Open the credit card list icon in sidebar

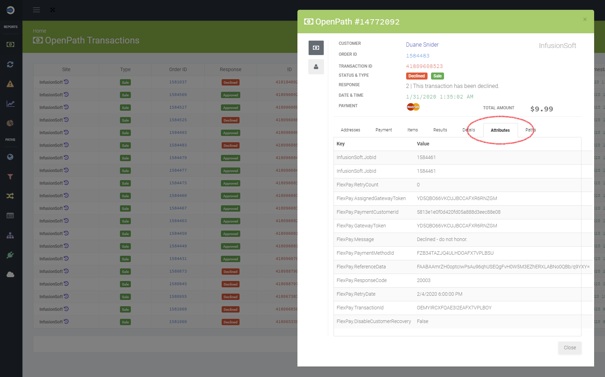click(x=10, y=215)
